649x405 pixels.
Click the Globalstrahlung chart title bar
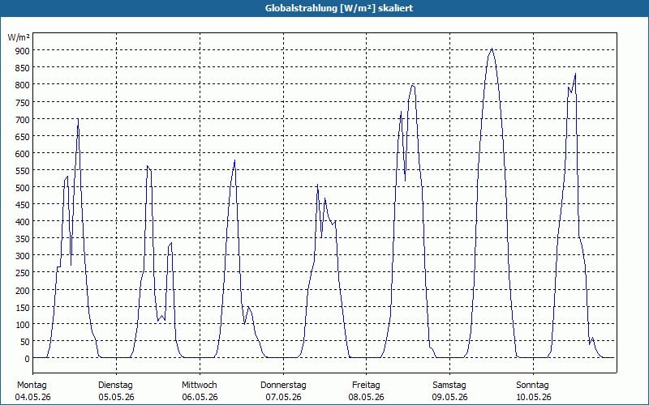point(324,8)
